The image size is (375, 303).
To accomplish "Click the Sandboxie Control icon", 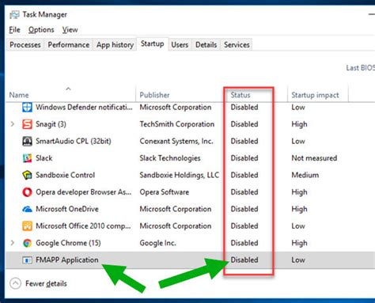I will coord(27,175).
